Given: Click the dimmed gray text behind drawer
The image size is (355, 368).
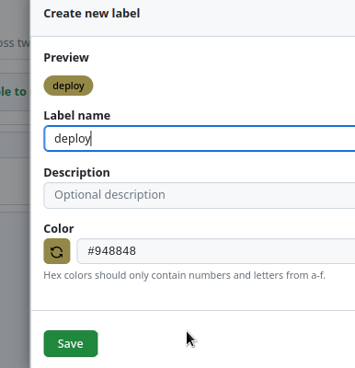Looking at the screenshot, I should pos(15,43).
